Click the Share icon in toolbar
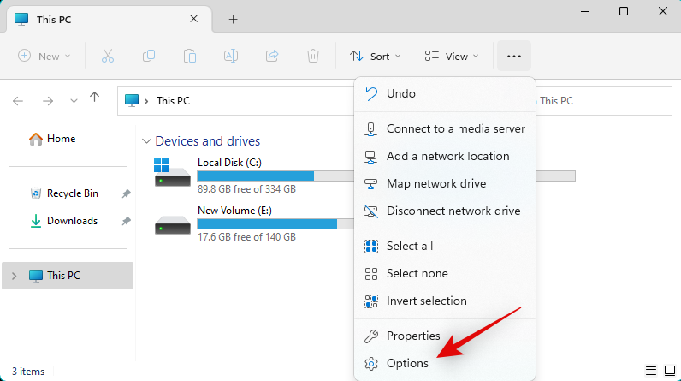The width and height of the screenshot is (681, 381). pyautogui.click(x=272, y=56)
